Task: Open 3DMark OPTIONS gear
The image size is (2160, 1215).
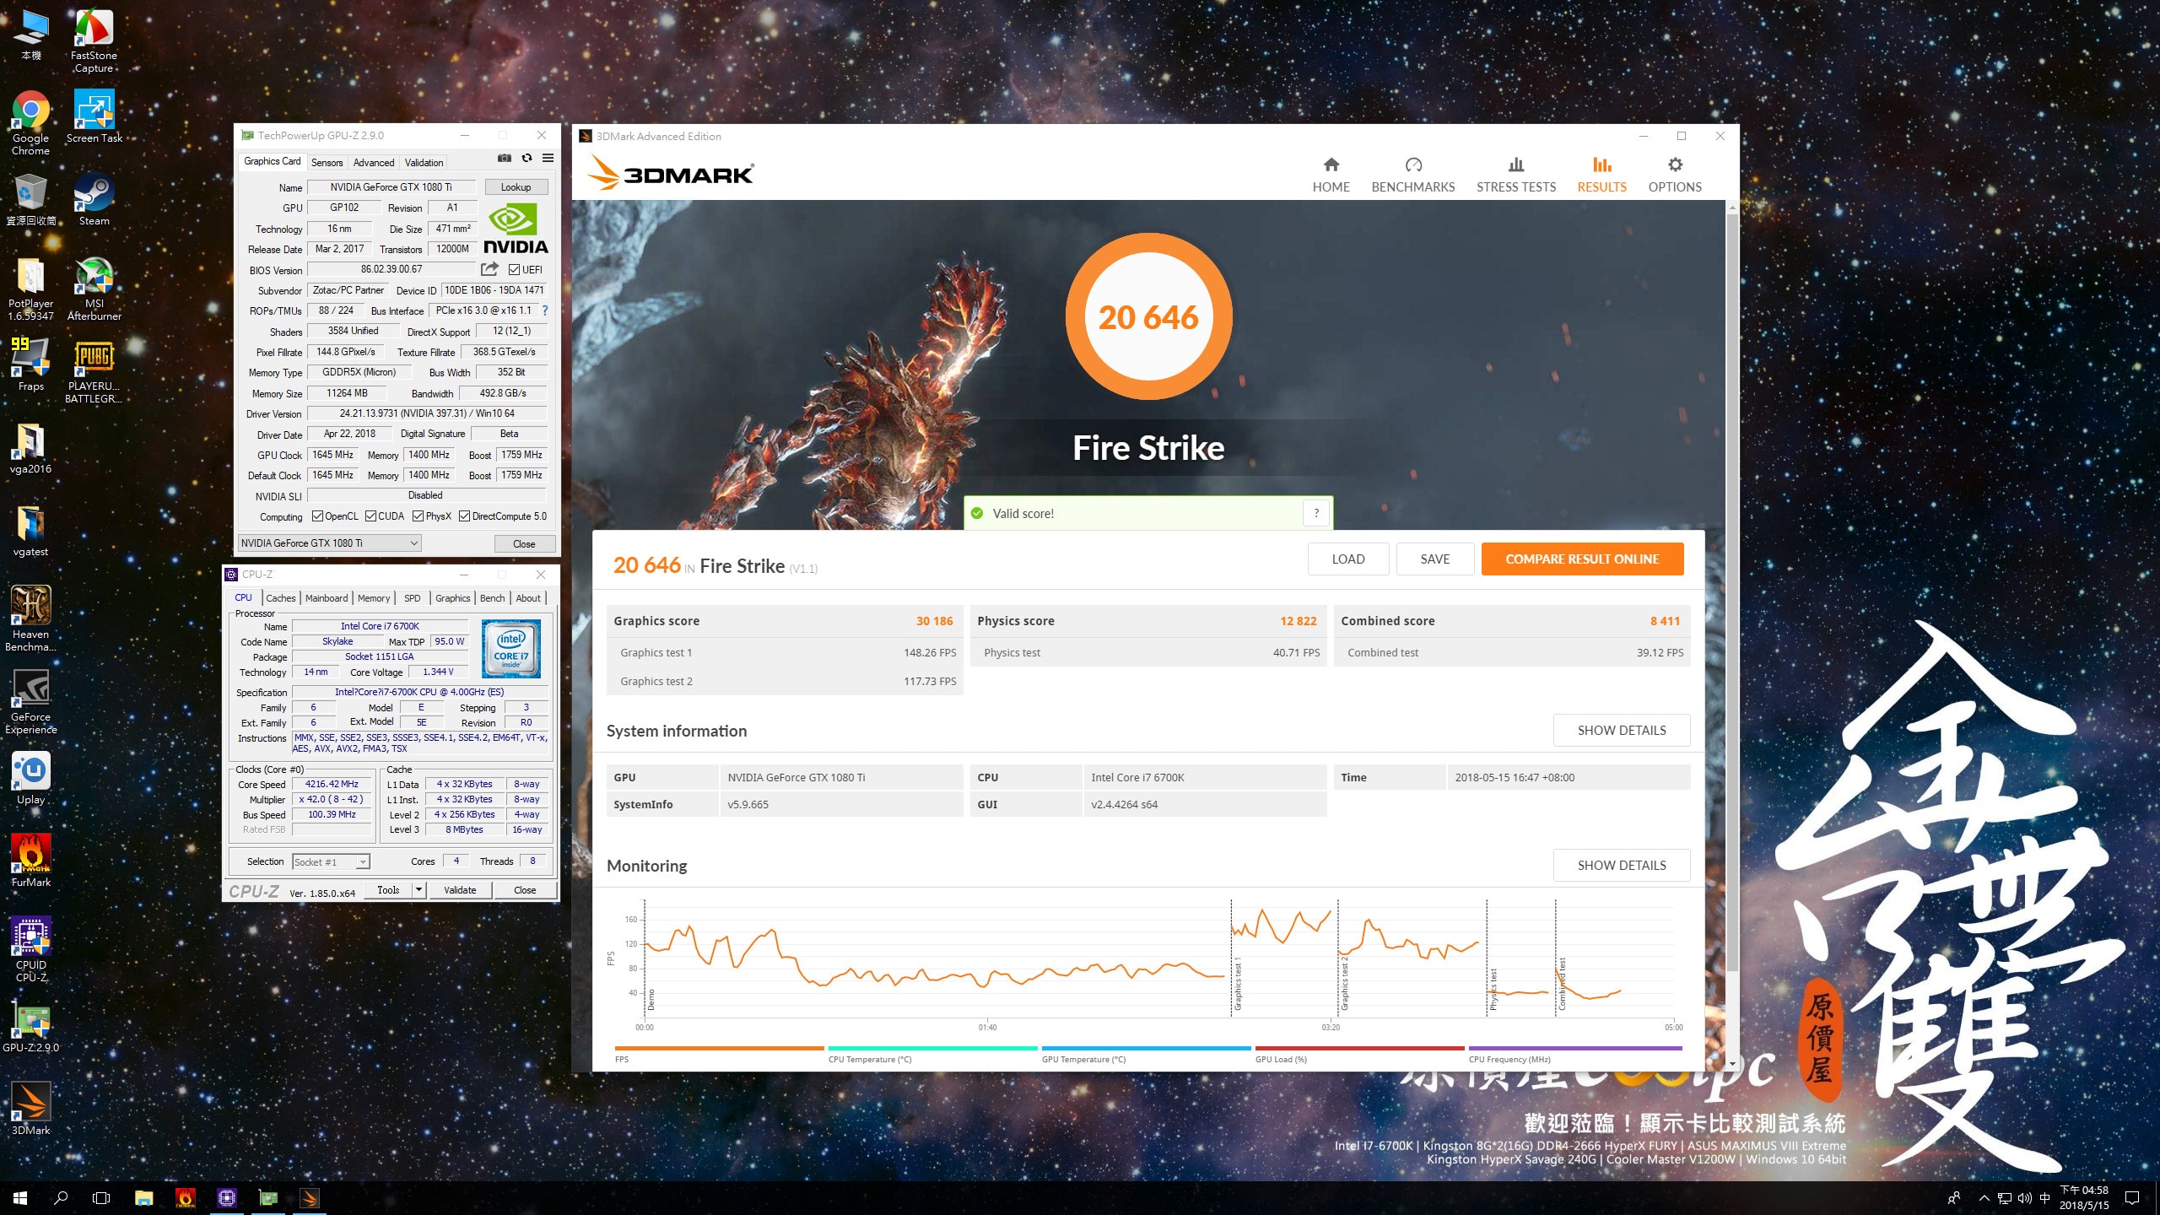Action: click(1675, 175)
